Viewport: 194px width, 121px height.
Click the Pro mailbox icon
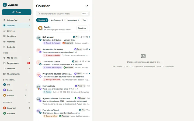coord(5,85)
